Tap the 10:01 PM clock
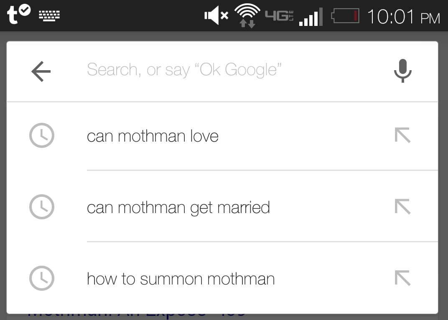This screenshot has width=448, height=320. click(x=403, y=17)
